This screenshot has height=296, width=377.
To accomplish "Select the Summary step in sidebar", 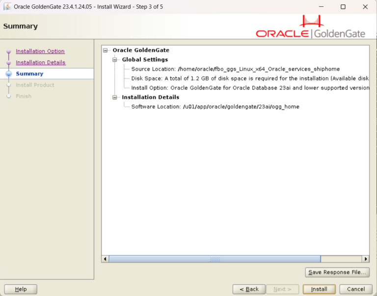I will [29, 74].
